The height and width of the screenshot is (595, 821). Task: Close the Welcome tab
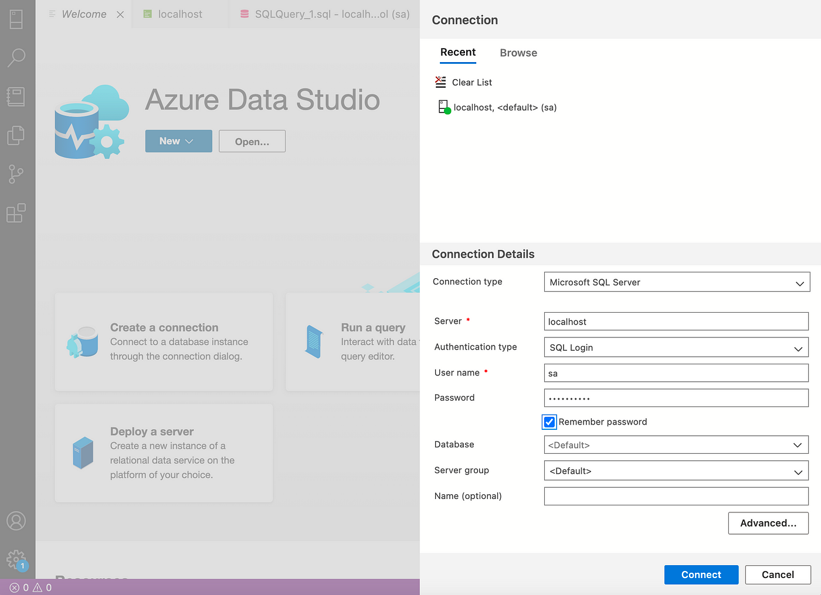pyautogui.click(x=120, y=15)
